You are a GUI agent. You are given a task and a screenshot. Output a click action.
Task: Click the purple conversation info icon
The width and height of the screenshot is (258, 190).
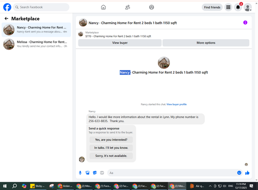click(x=245, y=23)
